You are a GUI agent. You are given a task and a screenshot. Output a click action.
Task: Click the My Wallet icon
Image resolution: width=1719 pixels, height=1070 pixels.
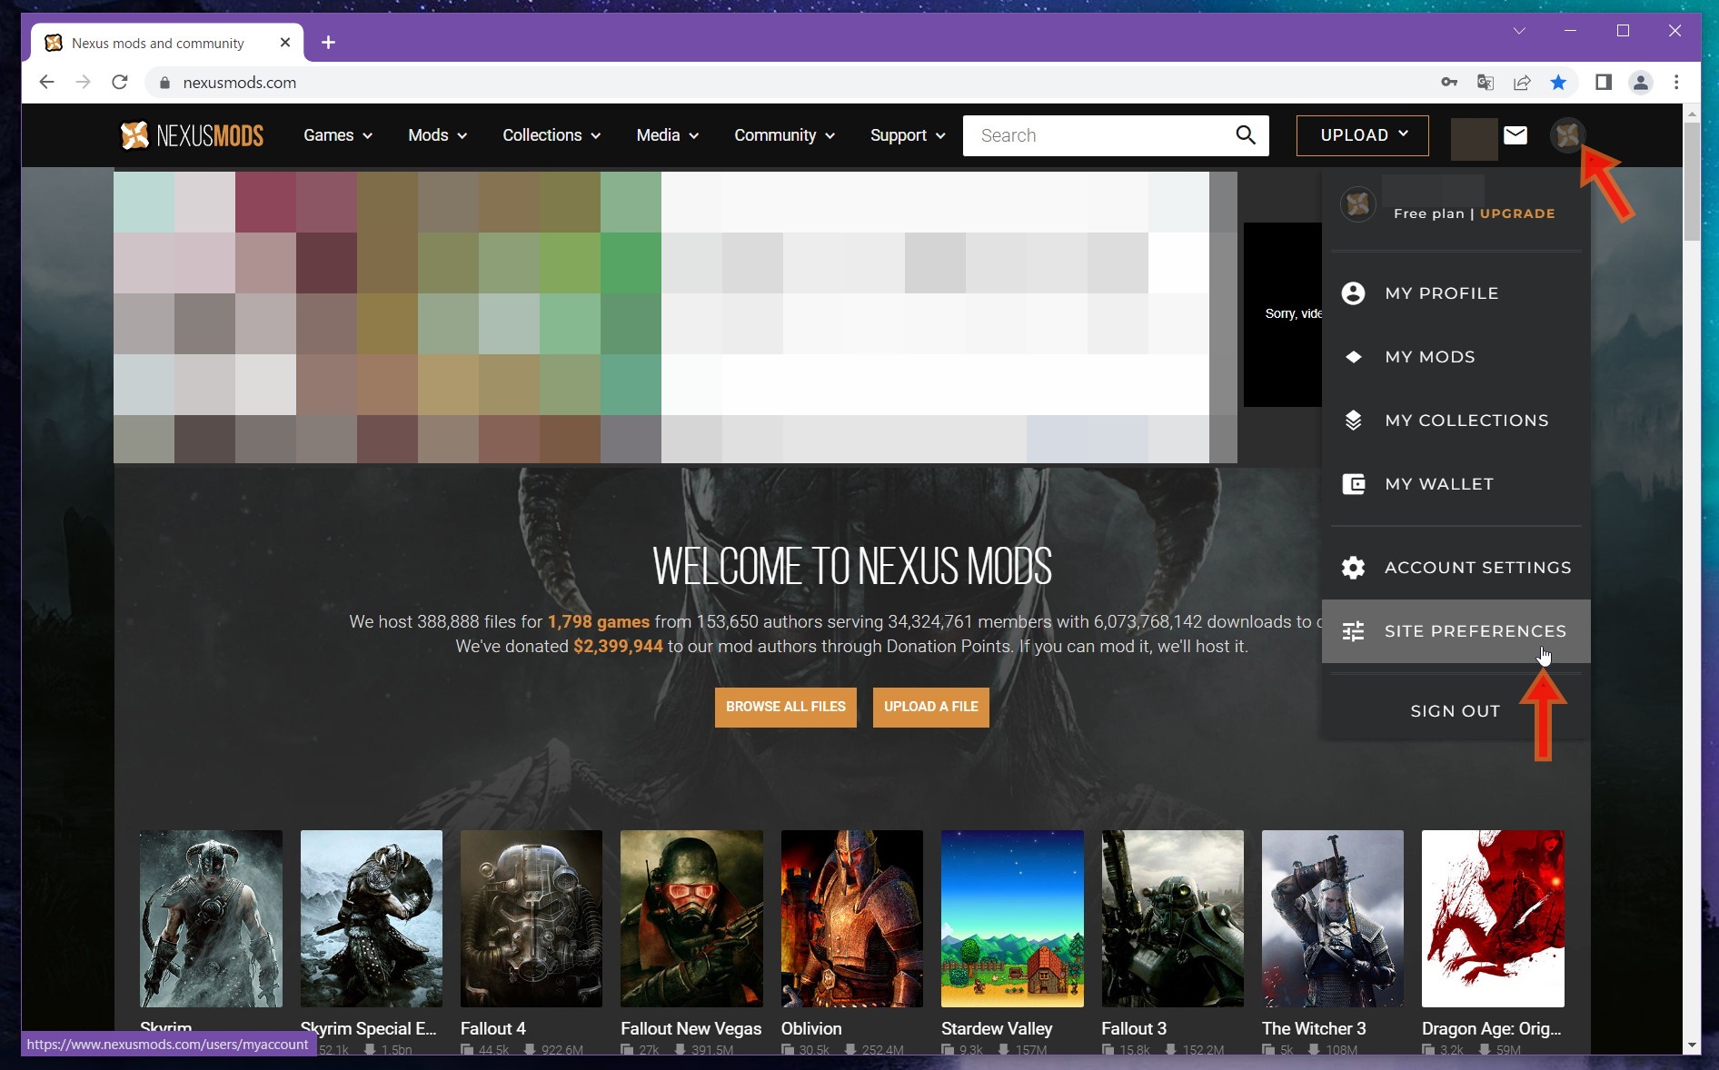pos(1353,484)
